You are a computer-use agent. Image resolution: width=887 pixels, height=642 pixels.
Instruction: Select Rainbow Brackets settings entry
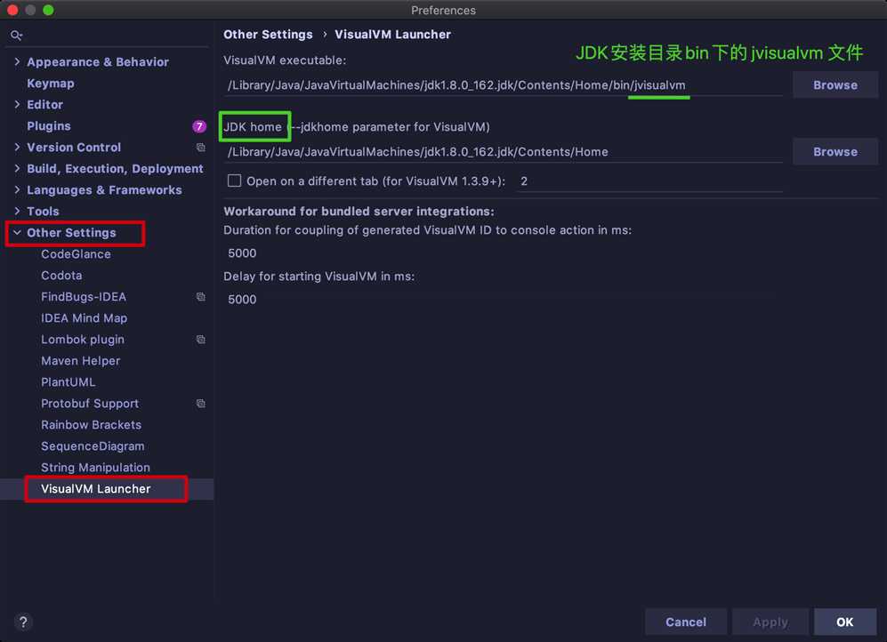91,424
